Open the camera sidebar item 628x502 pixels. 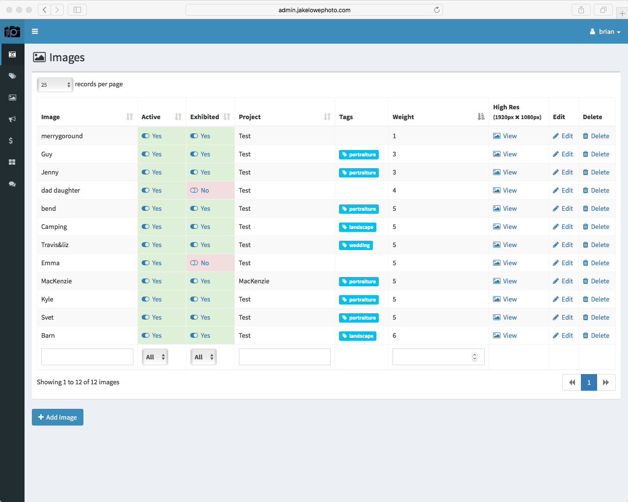click(x=12, y=54)
